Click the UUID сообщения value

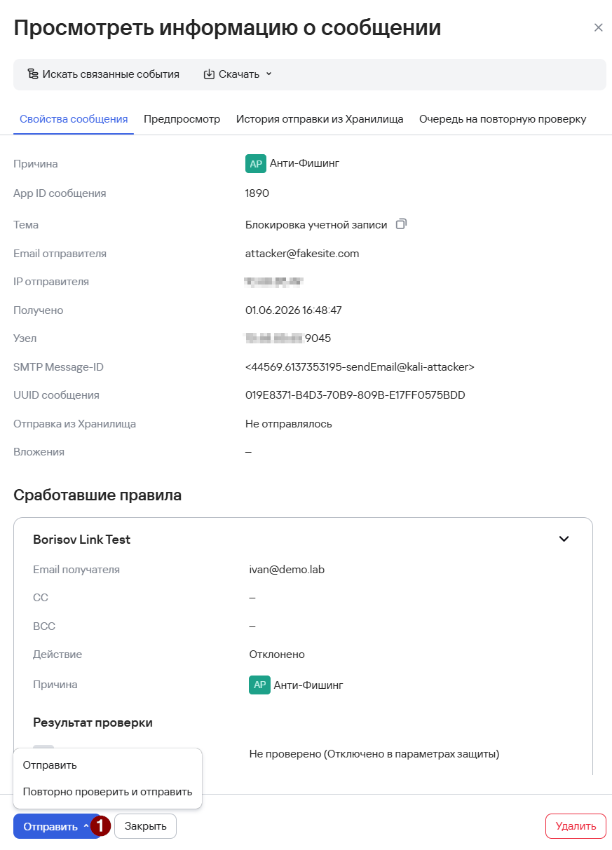tap(355, 395)
